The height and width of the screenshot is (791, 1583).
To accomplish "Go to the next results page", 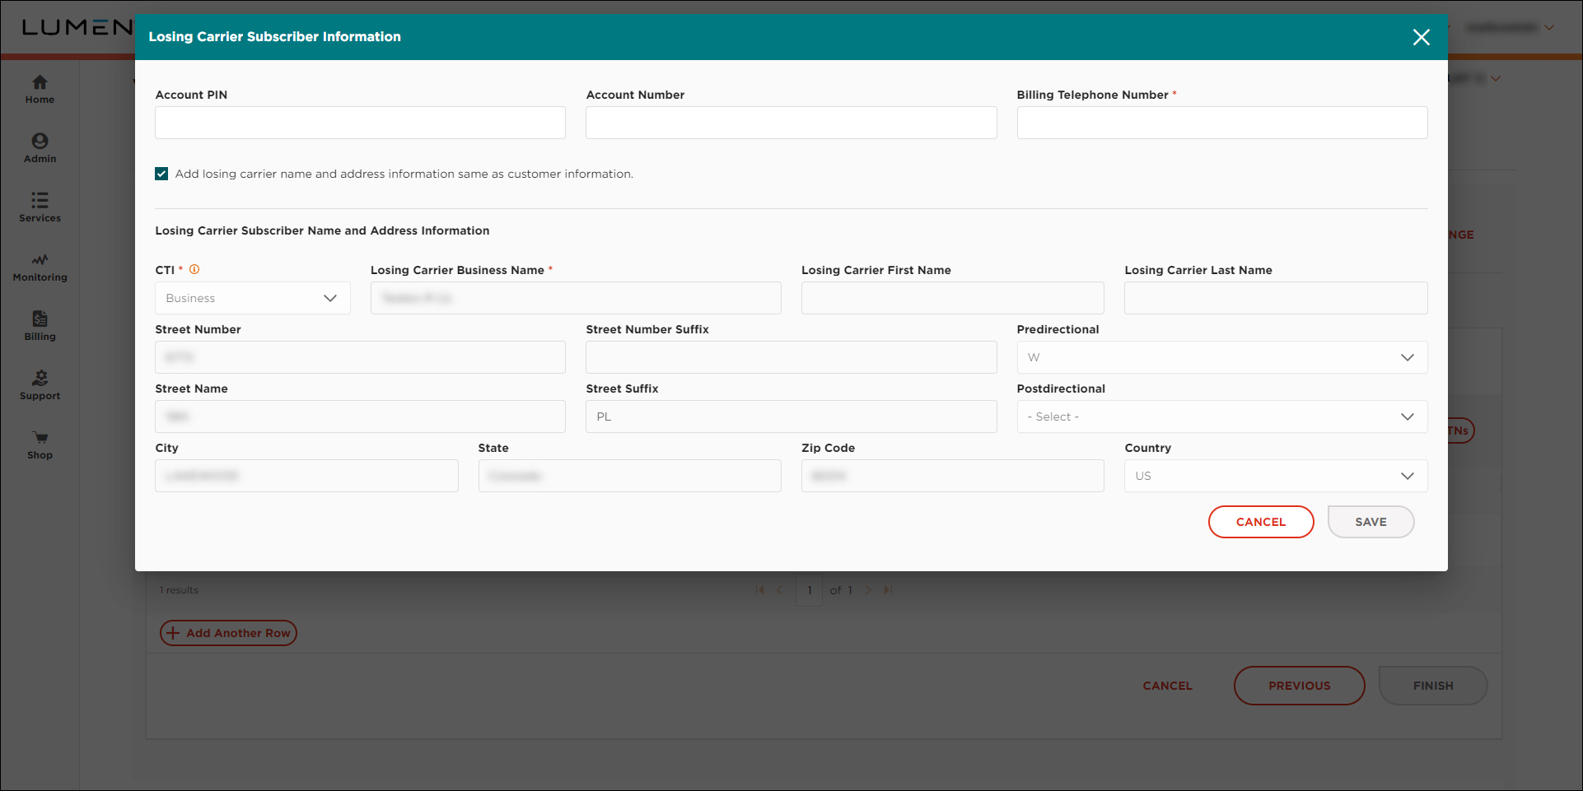I will coord(867,589).
